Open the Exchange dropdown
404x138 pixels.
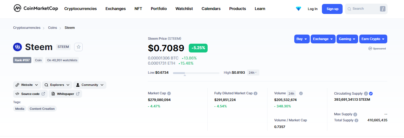[x=323, y=39]
